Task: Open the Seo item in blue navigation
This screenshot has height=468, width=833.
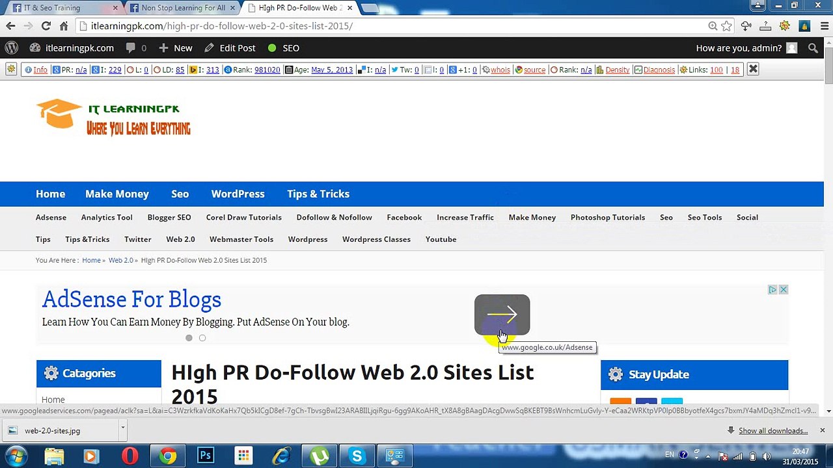Action: pos(180,194)
